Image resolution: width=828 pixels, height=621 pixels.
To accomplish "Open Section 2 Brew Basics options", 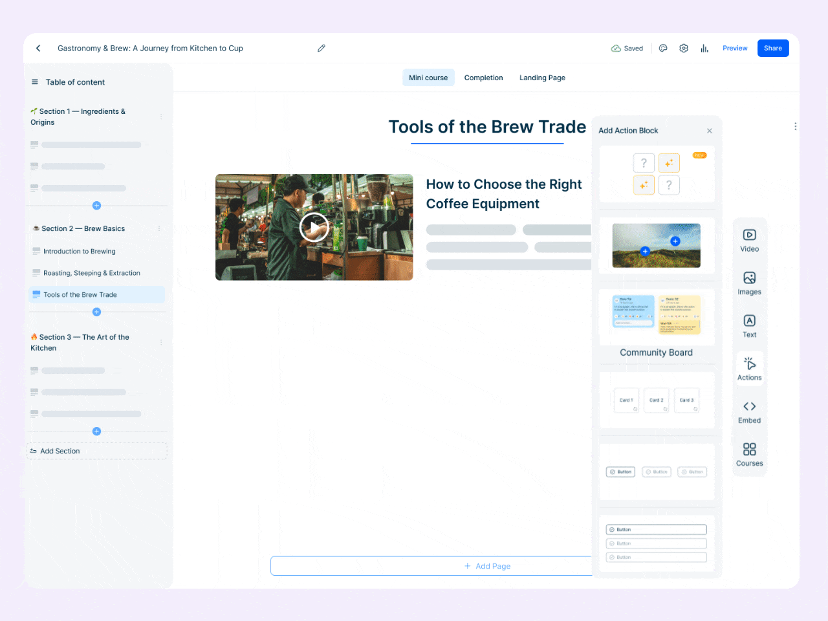I will [x=159, y=228].
